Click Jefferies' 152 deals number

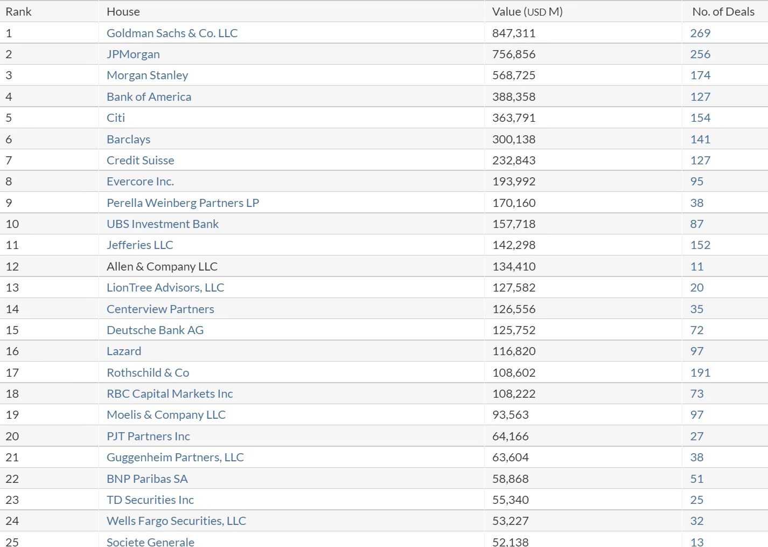click(700, 245)
